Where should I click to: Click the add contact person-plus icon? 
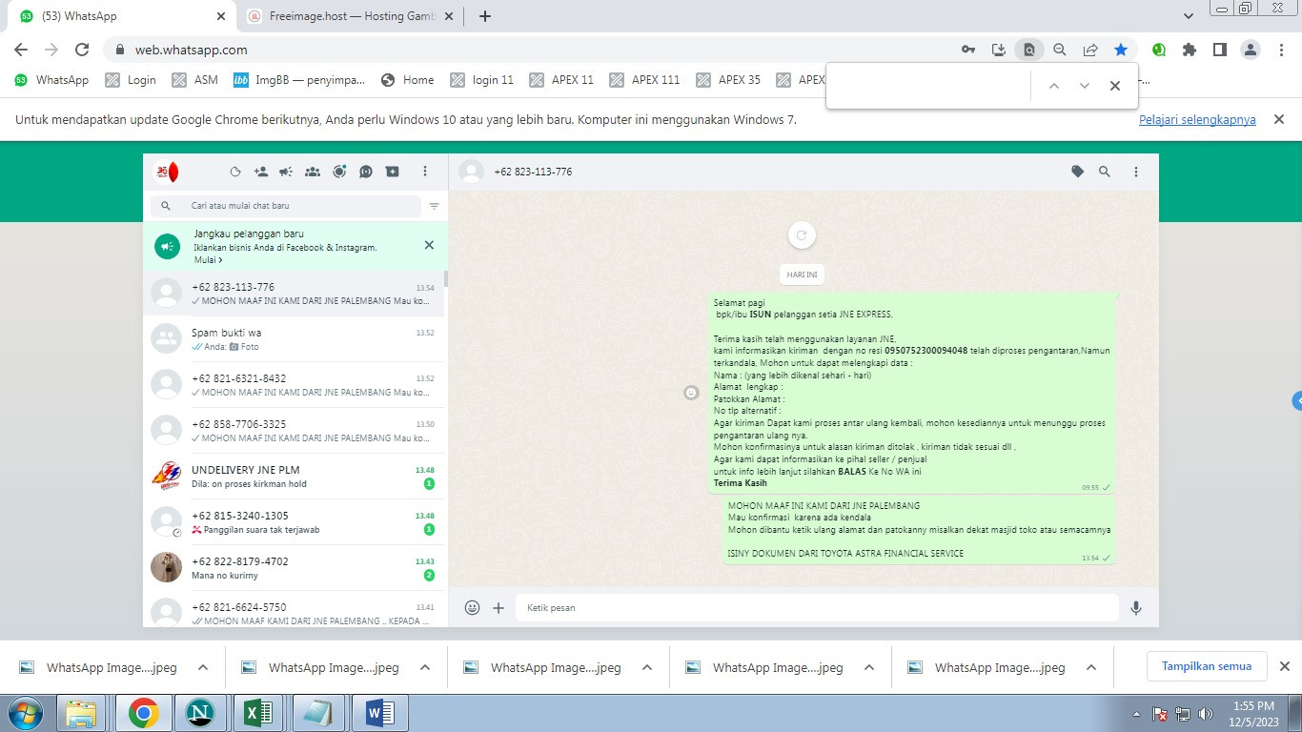click(x=261, y=172)
